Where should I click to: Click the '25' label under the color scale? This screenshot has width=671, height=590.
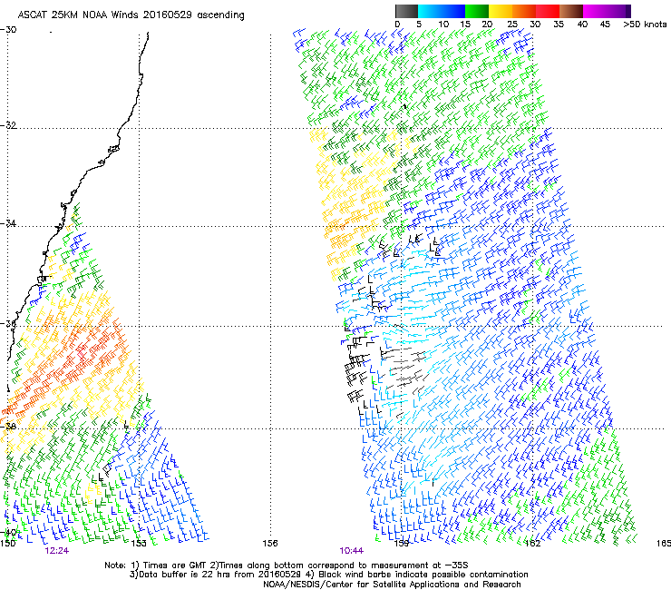tap(512, 25)
